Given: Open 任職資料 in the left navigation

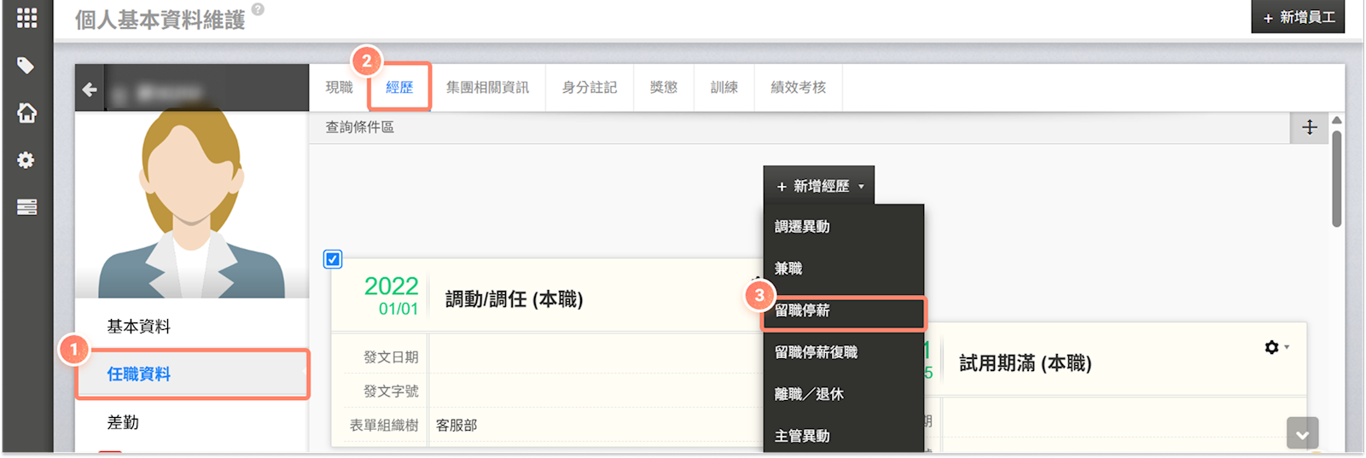Looking at the screenshot, I should 139,374.
